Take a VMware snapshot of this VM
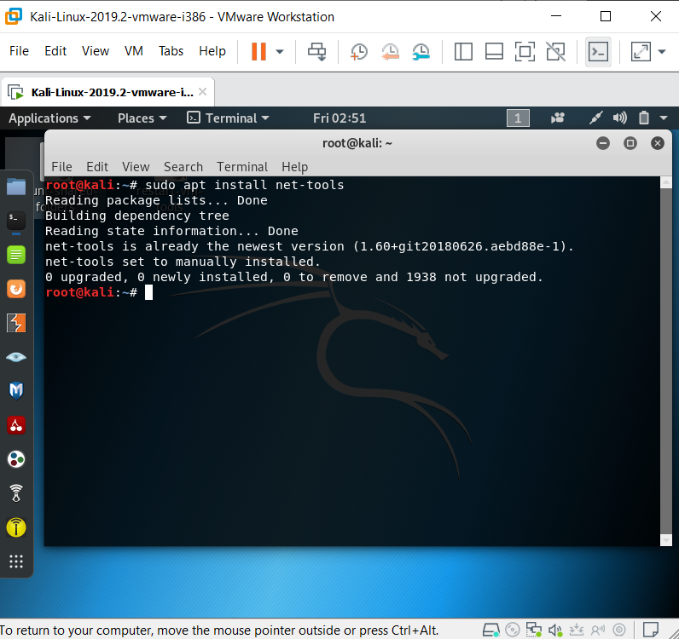The height and width of the screenshot is (639, 679). click(359, 51)
